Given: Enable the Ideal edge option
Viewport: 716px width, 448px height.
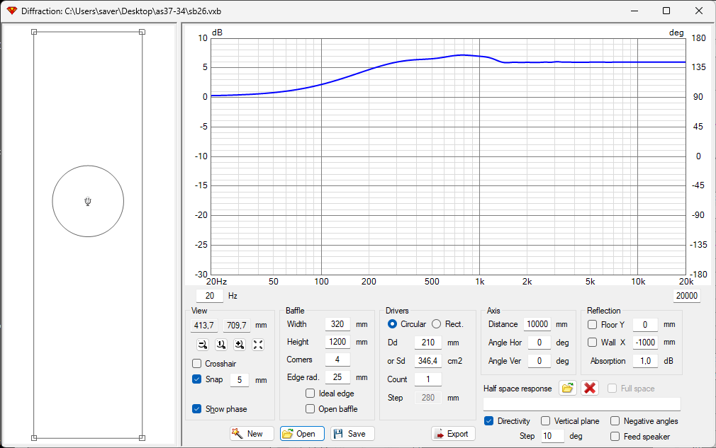Looking at the screenshot, I should pyautogui.click(x=310, y=393).
